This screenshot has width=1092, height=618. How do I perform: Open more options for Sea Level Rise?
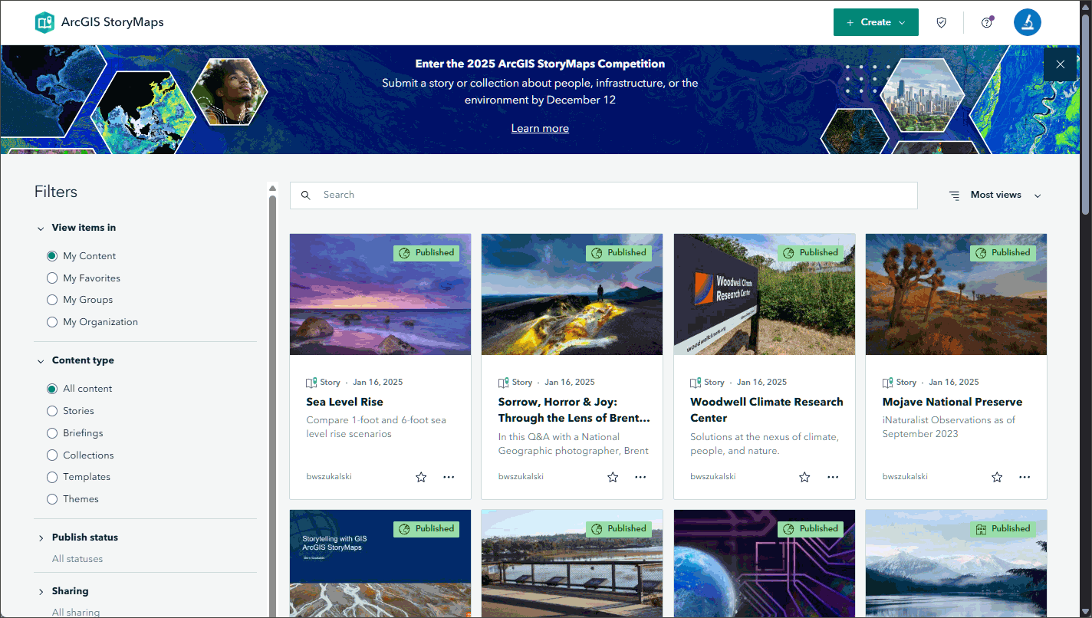(x=449, y=477)
